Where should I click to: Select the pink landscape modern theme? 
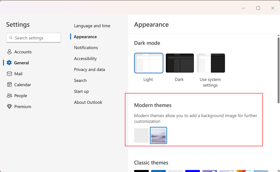coord(158,135)
